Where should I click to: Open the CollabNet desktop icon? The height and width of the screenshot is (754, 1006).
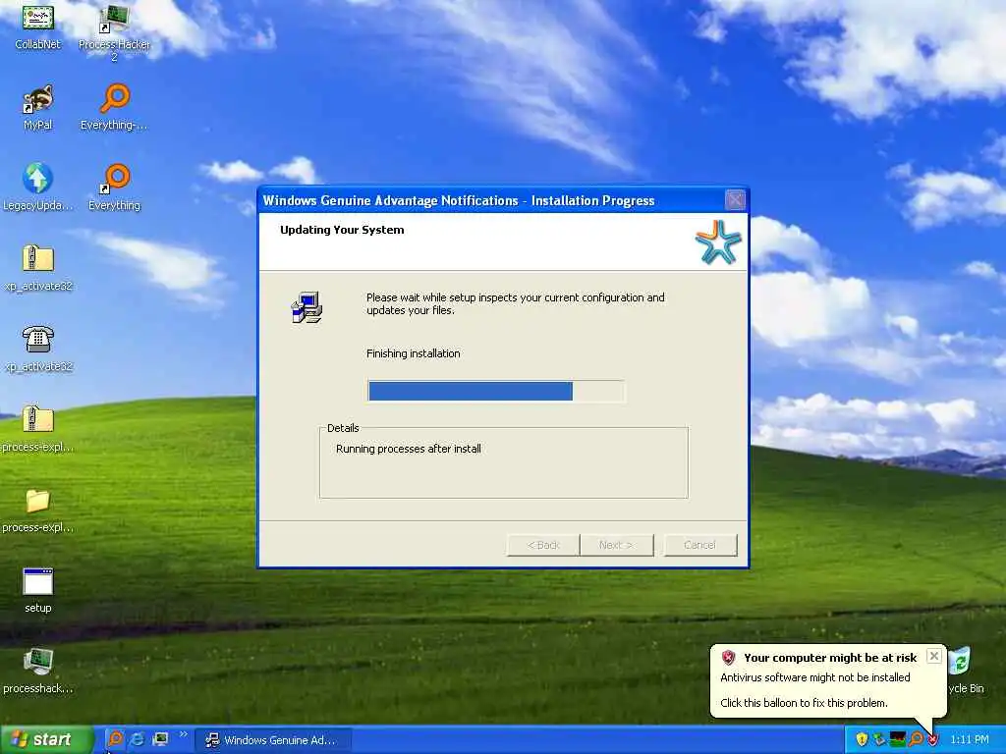pos(38,26)
